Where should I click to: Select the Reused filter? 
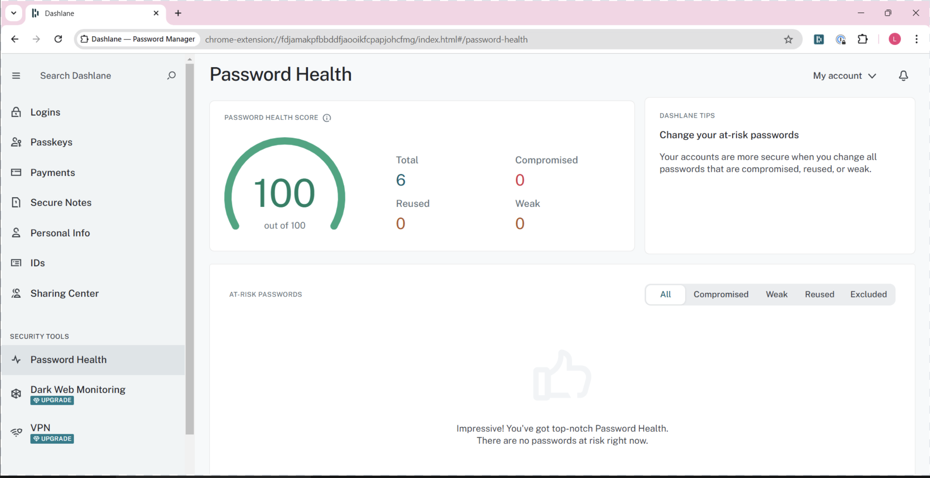[819, 294]
